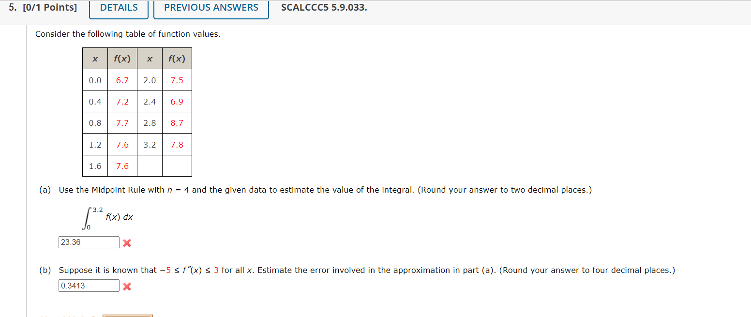Viewport: 751px width, 317px height.
Task: View PREVIOUS ANSWERS for this question
Action: click(x=210, y=7)
